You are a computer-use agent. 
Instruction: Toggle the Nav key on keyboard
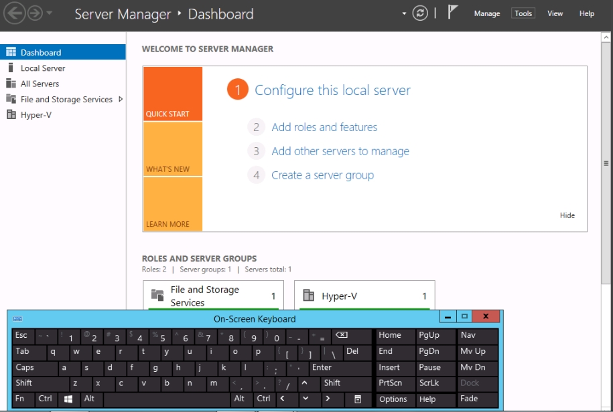pos(478,336)
